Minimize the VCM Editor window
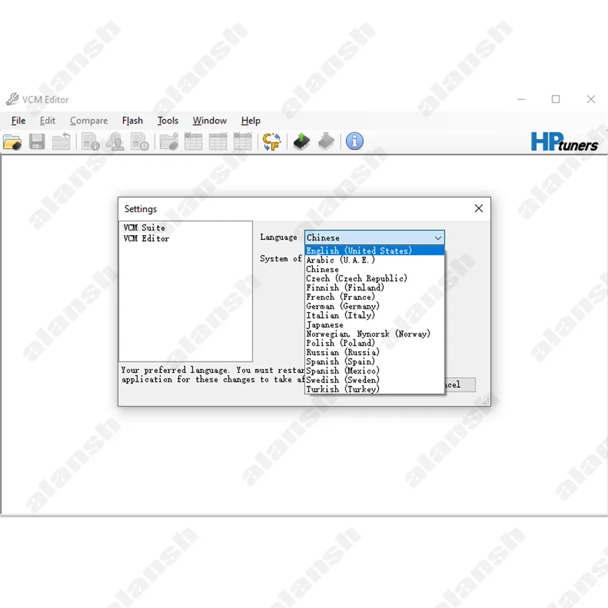 pyautogui.click(x=521, y=100)
